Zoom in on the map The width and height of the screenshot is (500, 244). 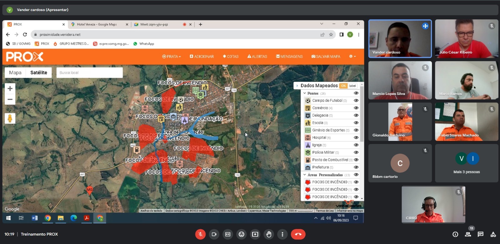tap(10, 89)
